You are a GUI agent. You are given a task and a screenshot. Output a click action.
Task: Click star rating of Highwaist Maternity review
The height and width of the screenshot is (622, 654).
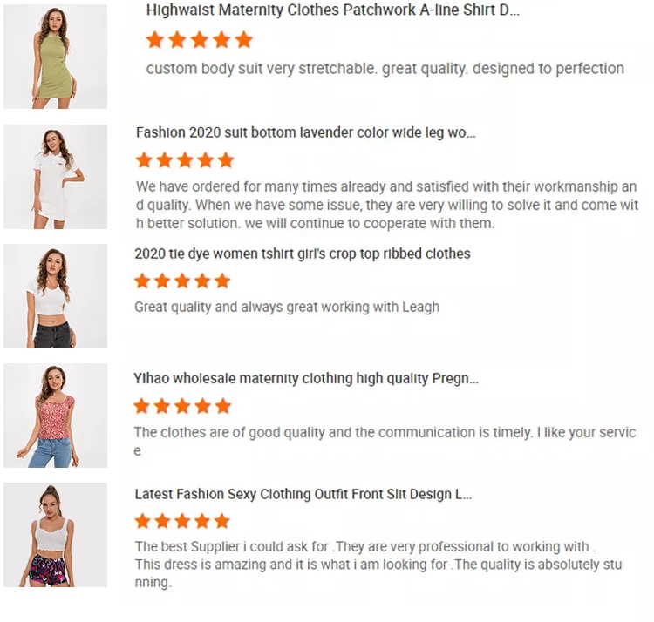pos(199,40)
